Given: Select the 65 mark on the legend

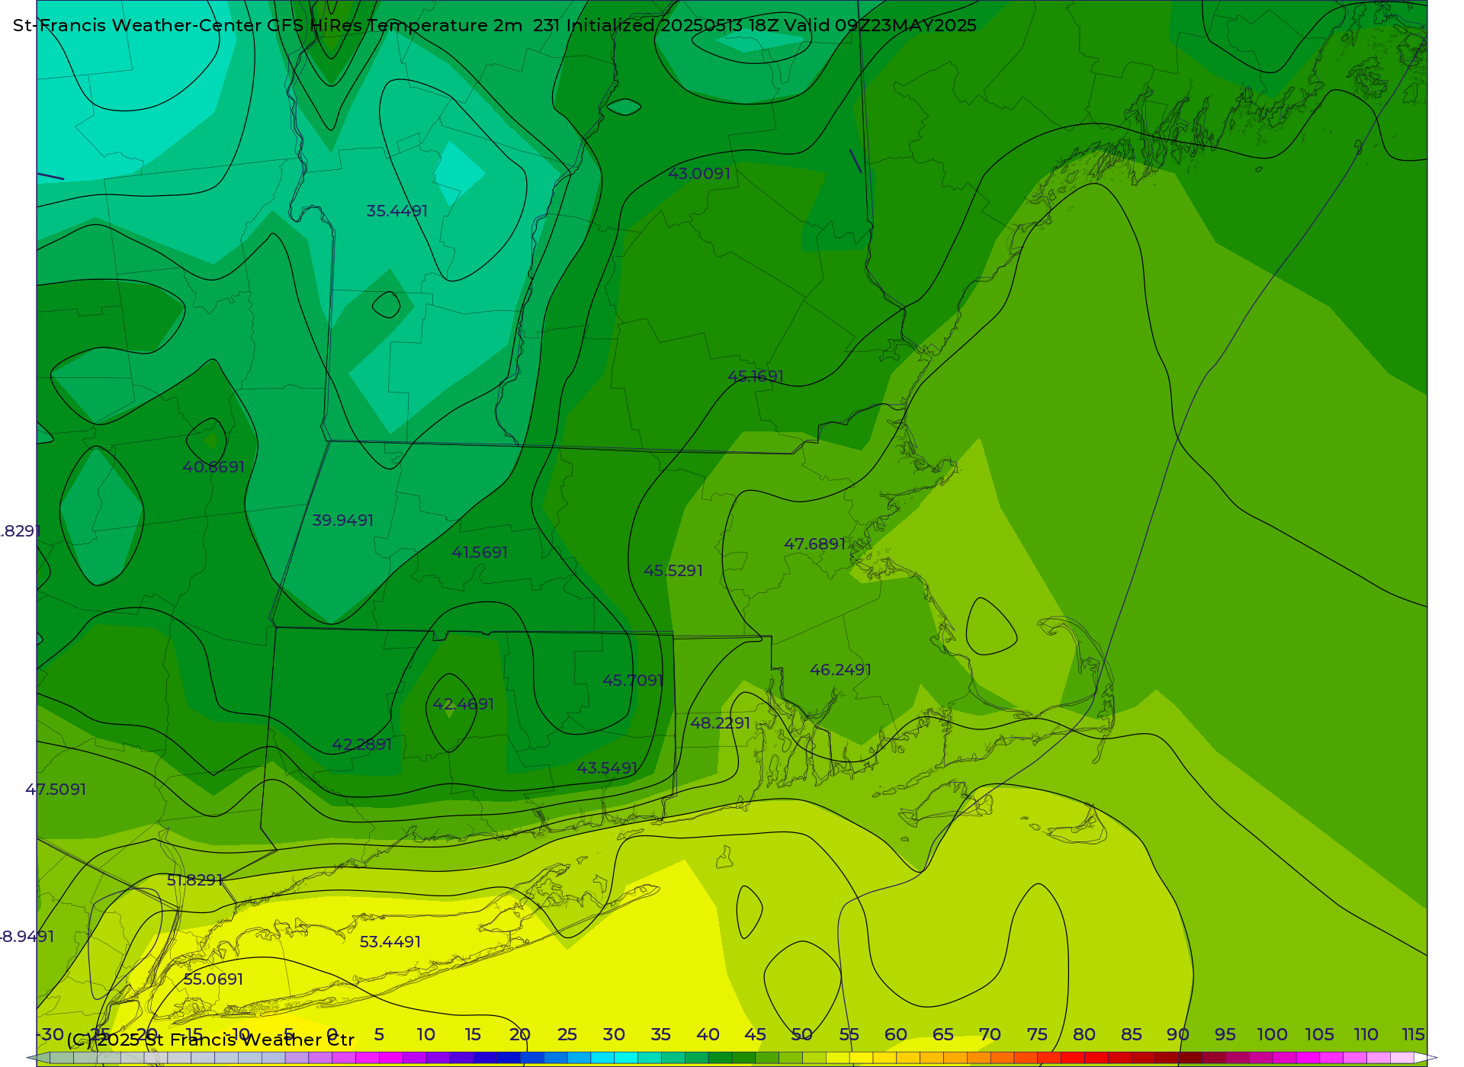Looking at the screenshot, I should coord(943,1034).
